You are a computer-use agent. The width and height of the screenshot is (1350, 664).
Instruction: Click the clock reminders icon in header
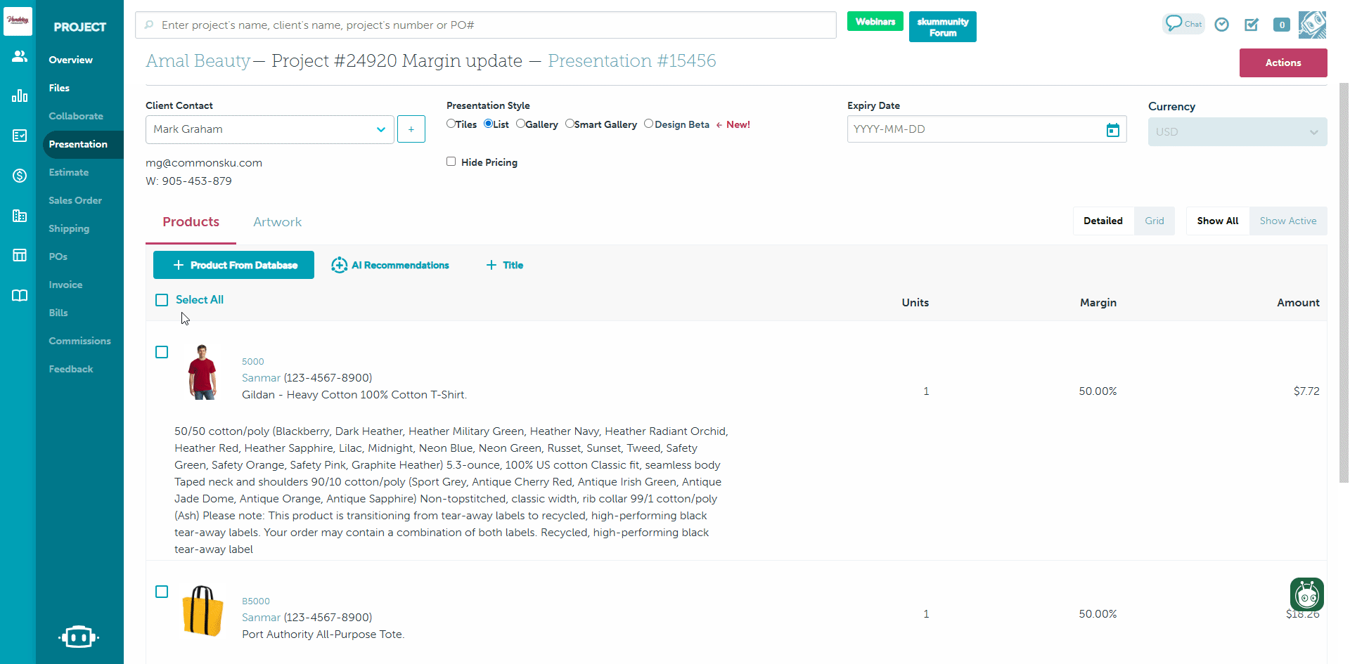point(1222,25)
